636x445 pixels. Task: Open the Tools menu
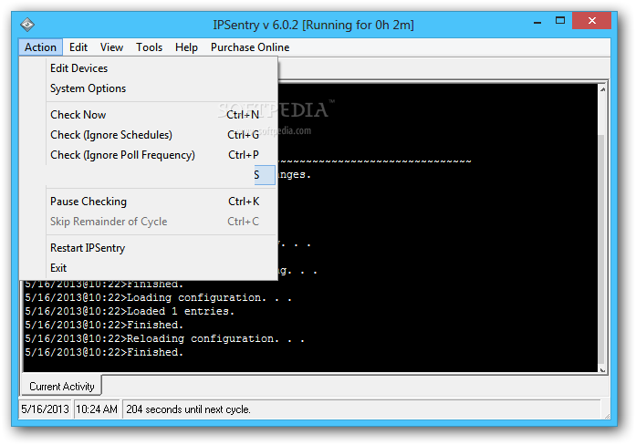(149, 47)
